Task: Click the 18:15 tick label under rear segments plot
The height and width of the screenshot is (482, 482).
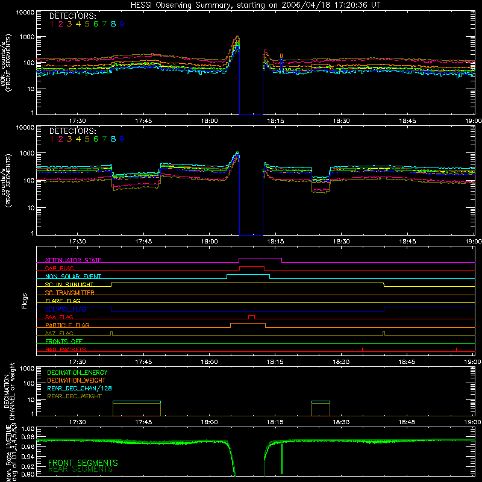Action: 275,242
